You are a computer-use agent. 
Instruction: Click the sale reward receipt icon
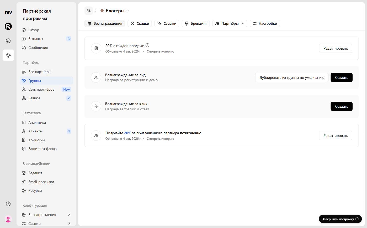(96, 48)
